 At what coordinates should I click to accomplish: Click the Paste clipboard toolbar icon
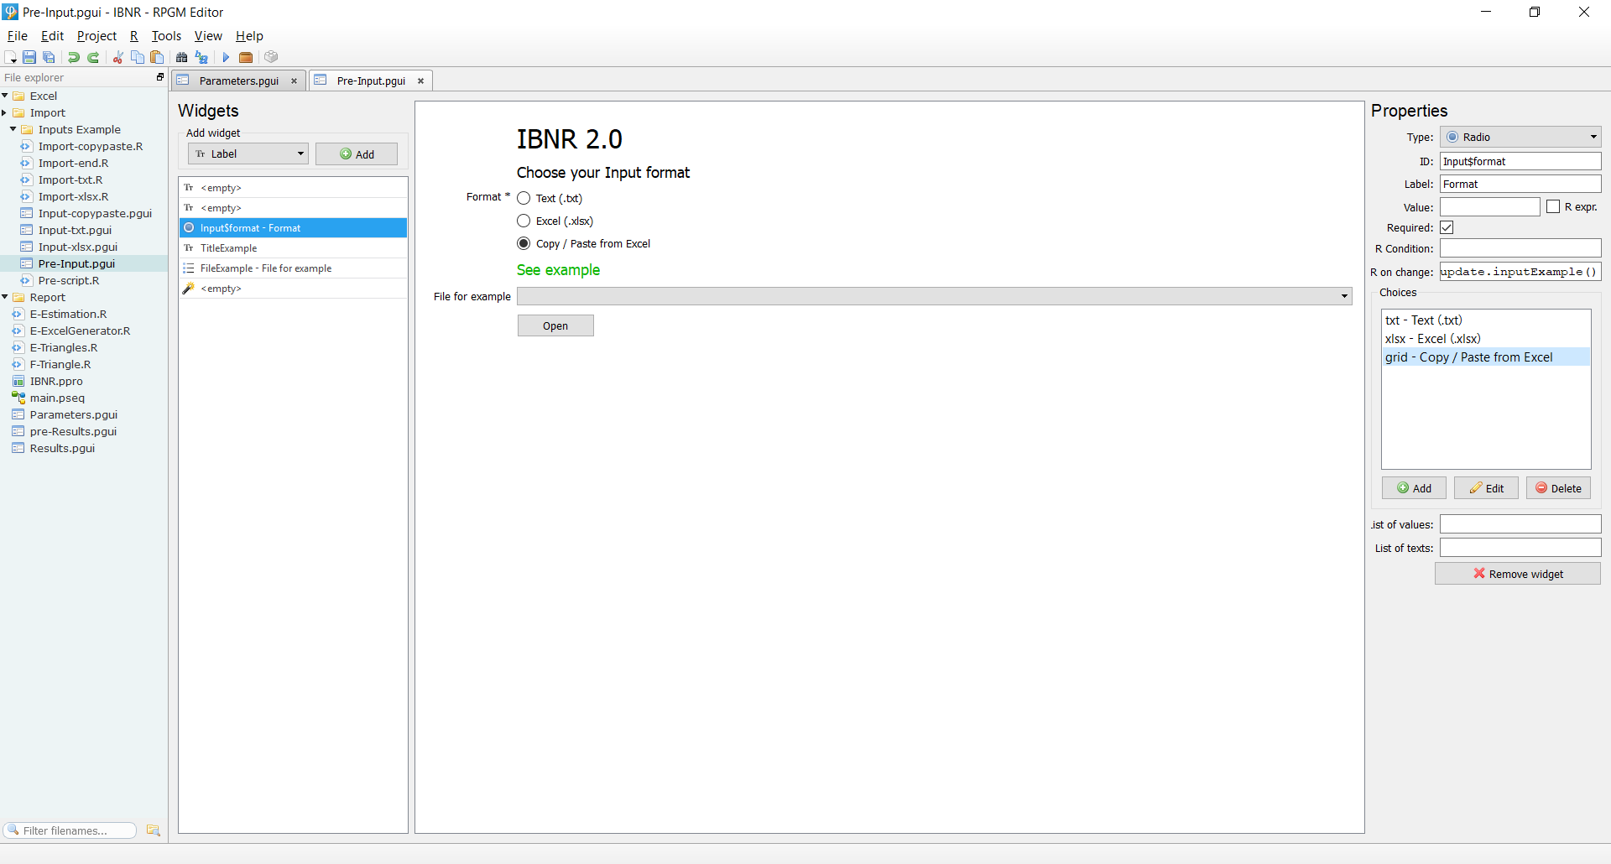tap(157, 57)
